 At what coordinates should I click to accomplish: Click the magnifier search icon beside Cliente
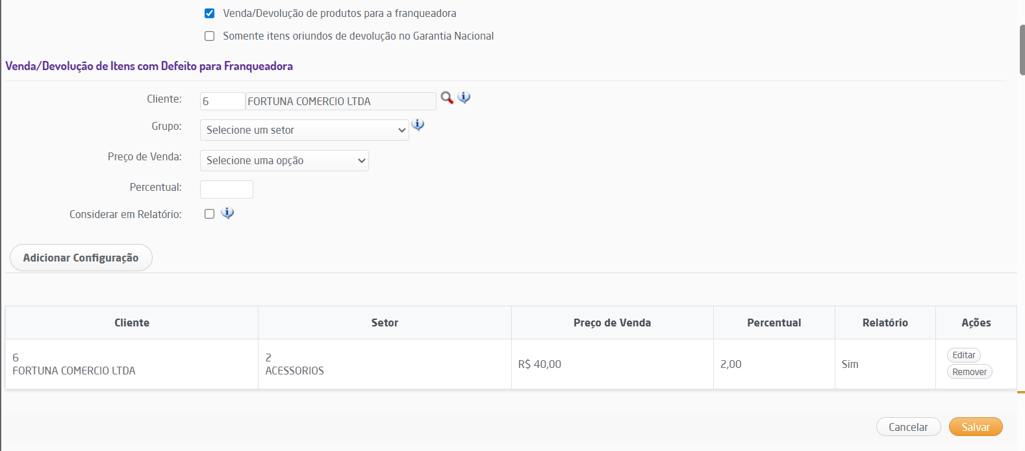point(447,98)
